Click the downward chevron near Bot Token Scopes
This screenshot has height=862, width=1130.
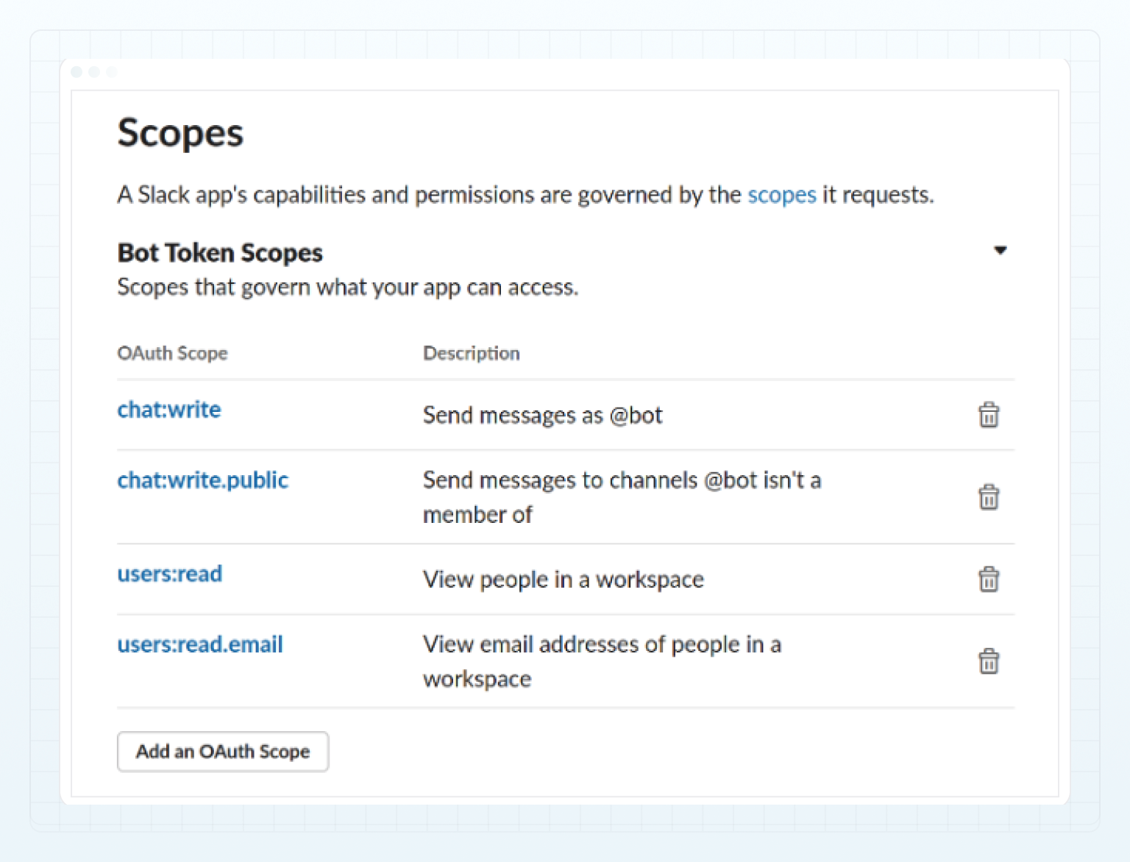(1001, 251)
